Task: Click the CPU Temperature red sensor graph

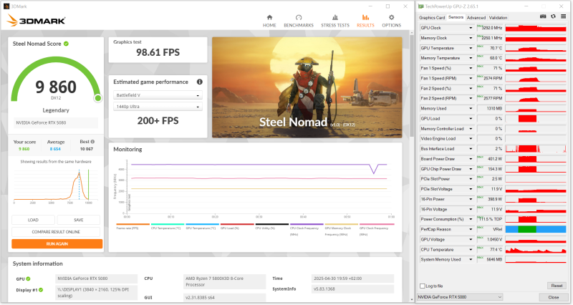Action: (x=536, y=249)
